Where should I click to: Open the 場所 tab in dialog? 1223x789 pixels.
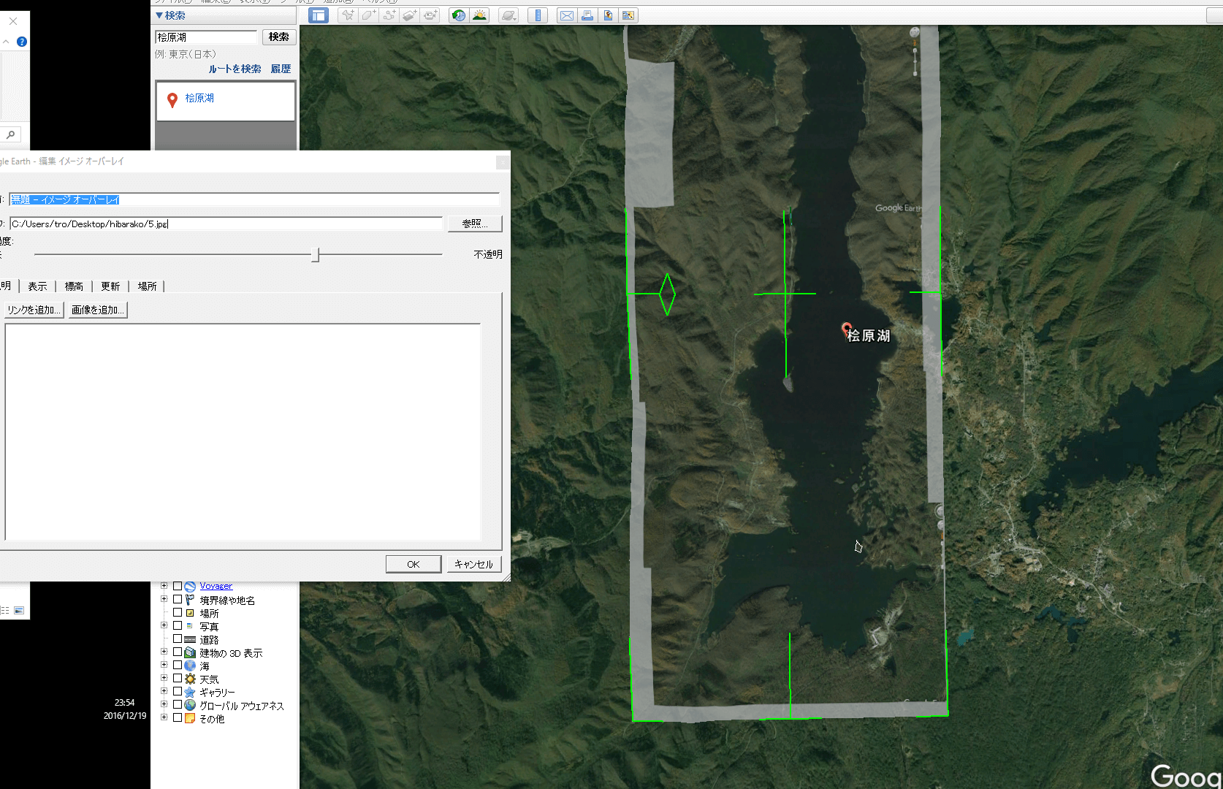tap(147, 286)
